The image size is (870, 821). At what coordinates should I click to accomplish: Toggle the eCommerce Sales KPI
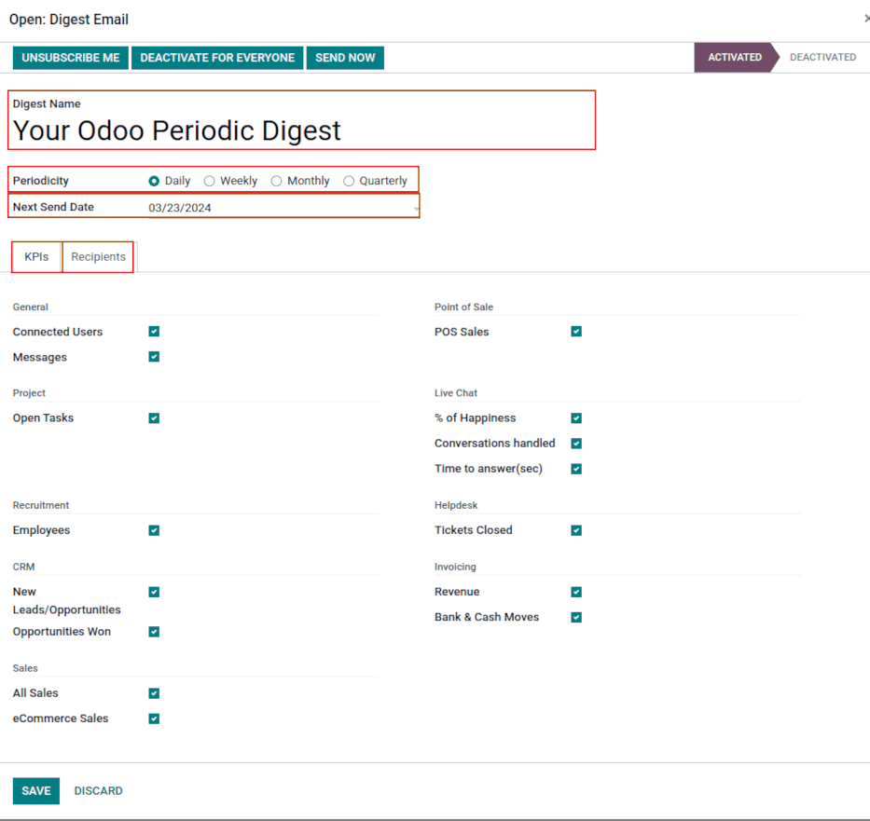(153, 718)
